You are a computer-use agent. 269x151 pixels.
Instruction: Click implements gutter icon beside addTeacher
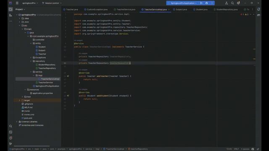68,76
